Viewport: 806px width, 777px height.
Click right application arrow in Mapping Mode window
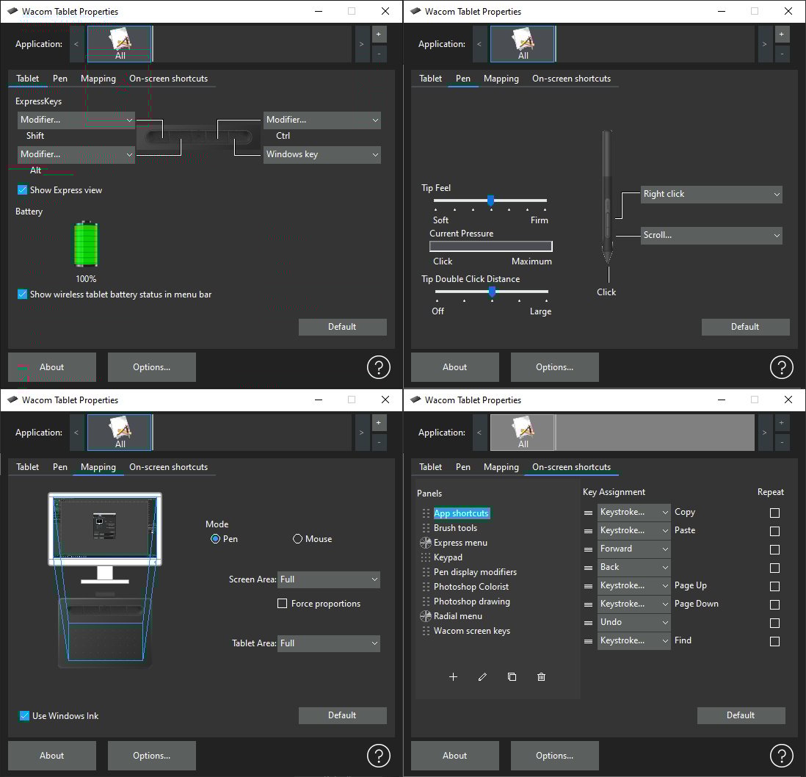point(361,433)
